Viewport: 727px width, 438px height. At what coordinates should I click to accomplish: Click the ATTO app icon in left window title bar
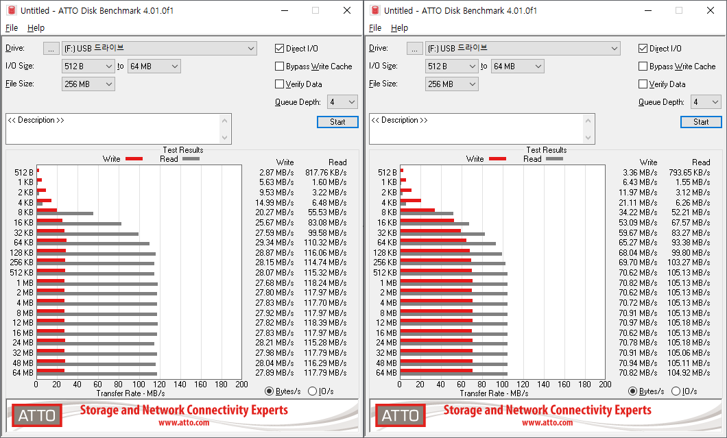(x=12, y=10)
